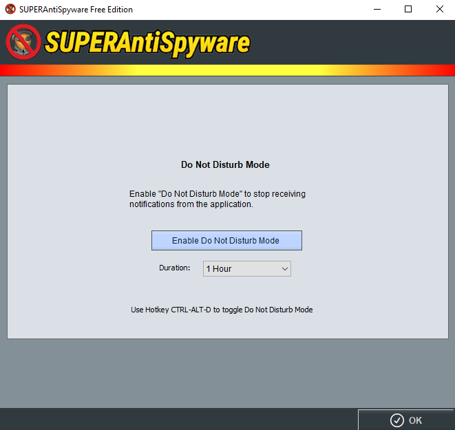Confirm with the OK button
This screenshot has height=430, width=455.
tap(406, 420)
